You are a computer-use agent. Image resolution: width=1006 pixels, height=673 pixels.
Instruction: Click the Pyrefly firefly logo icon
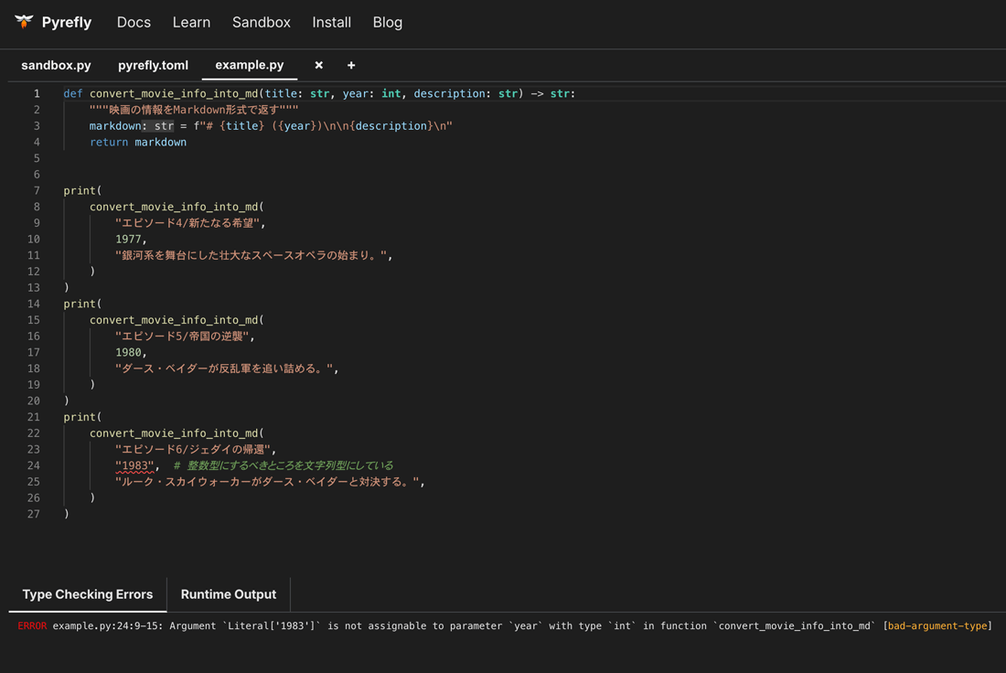24,22
